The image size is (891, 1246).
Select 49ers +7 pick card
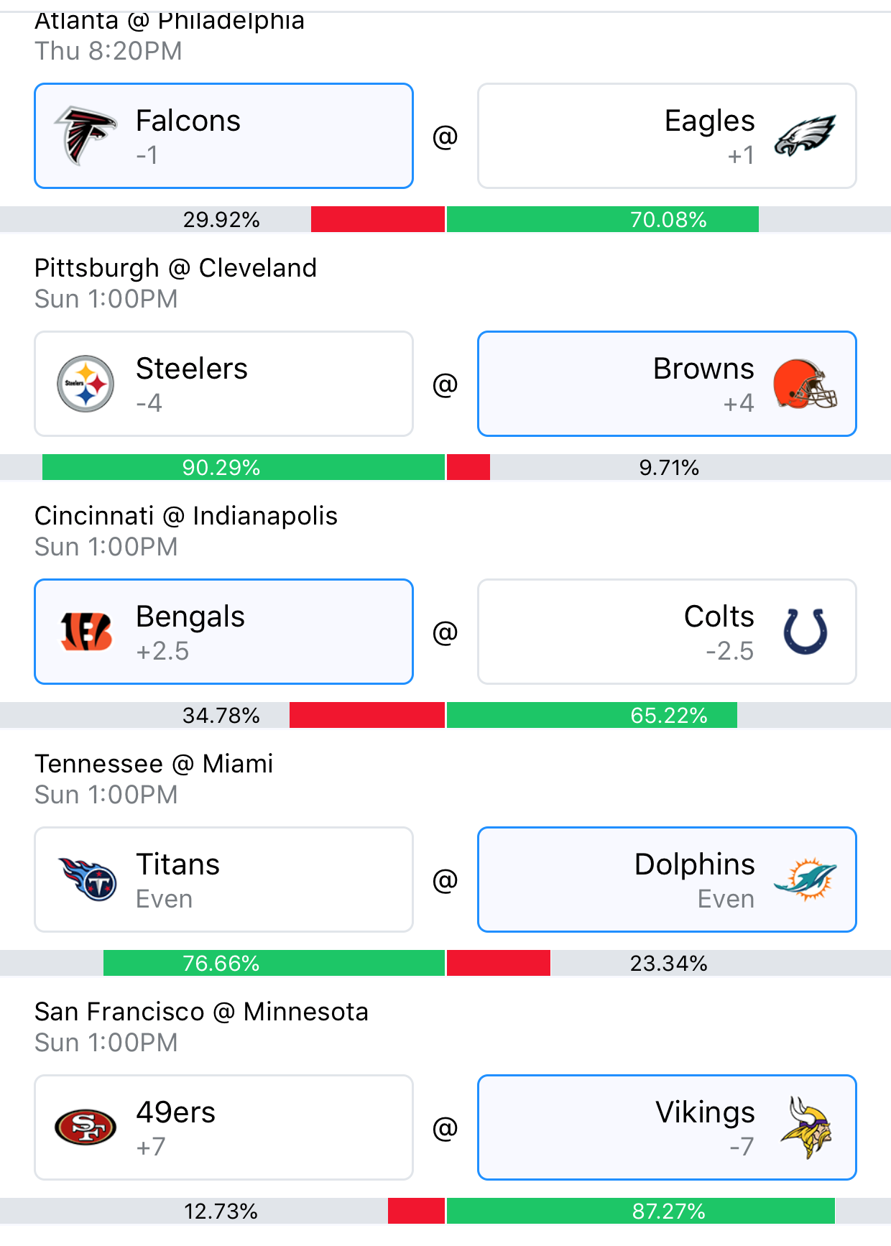coord(223,1127)
